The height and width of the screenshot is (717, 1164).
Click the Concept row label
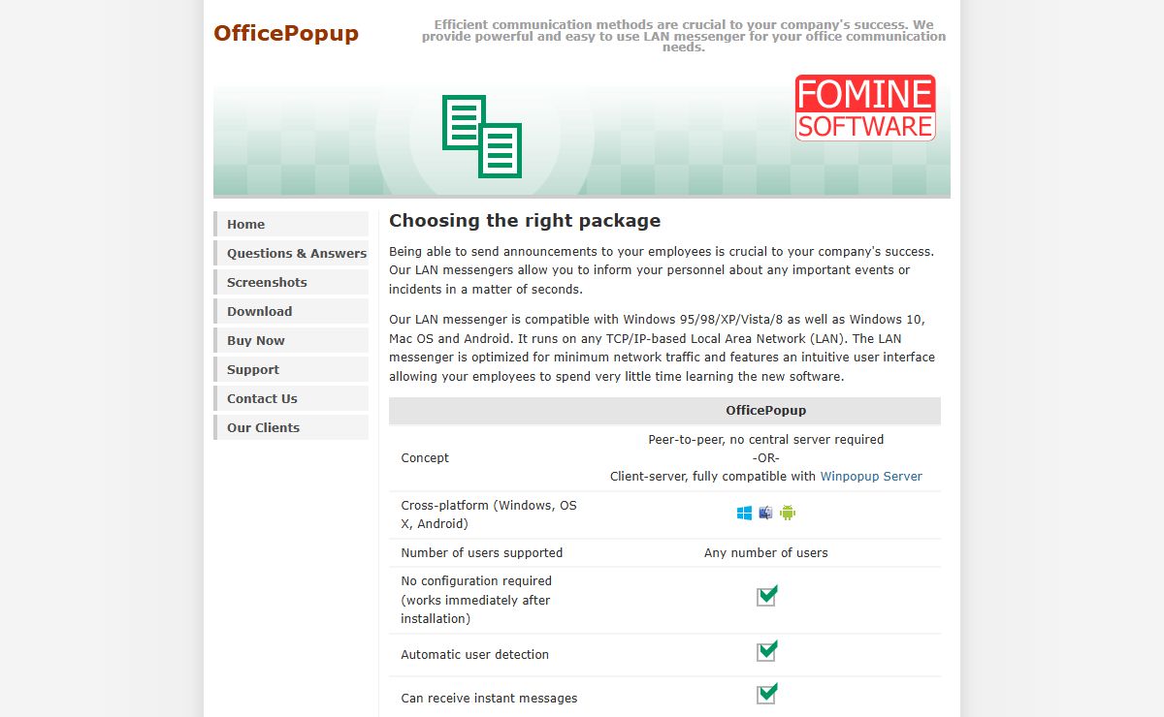(425, 458)
